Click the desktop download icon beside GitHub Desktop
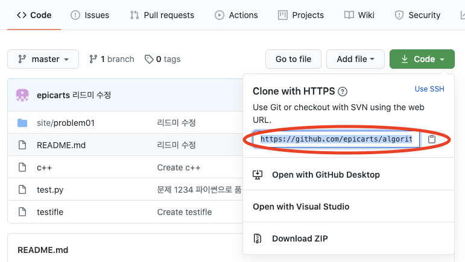Viewport: 465px width, 262px height. 258,175
